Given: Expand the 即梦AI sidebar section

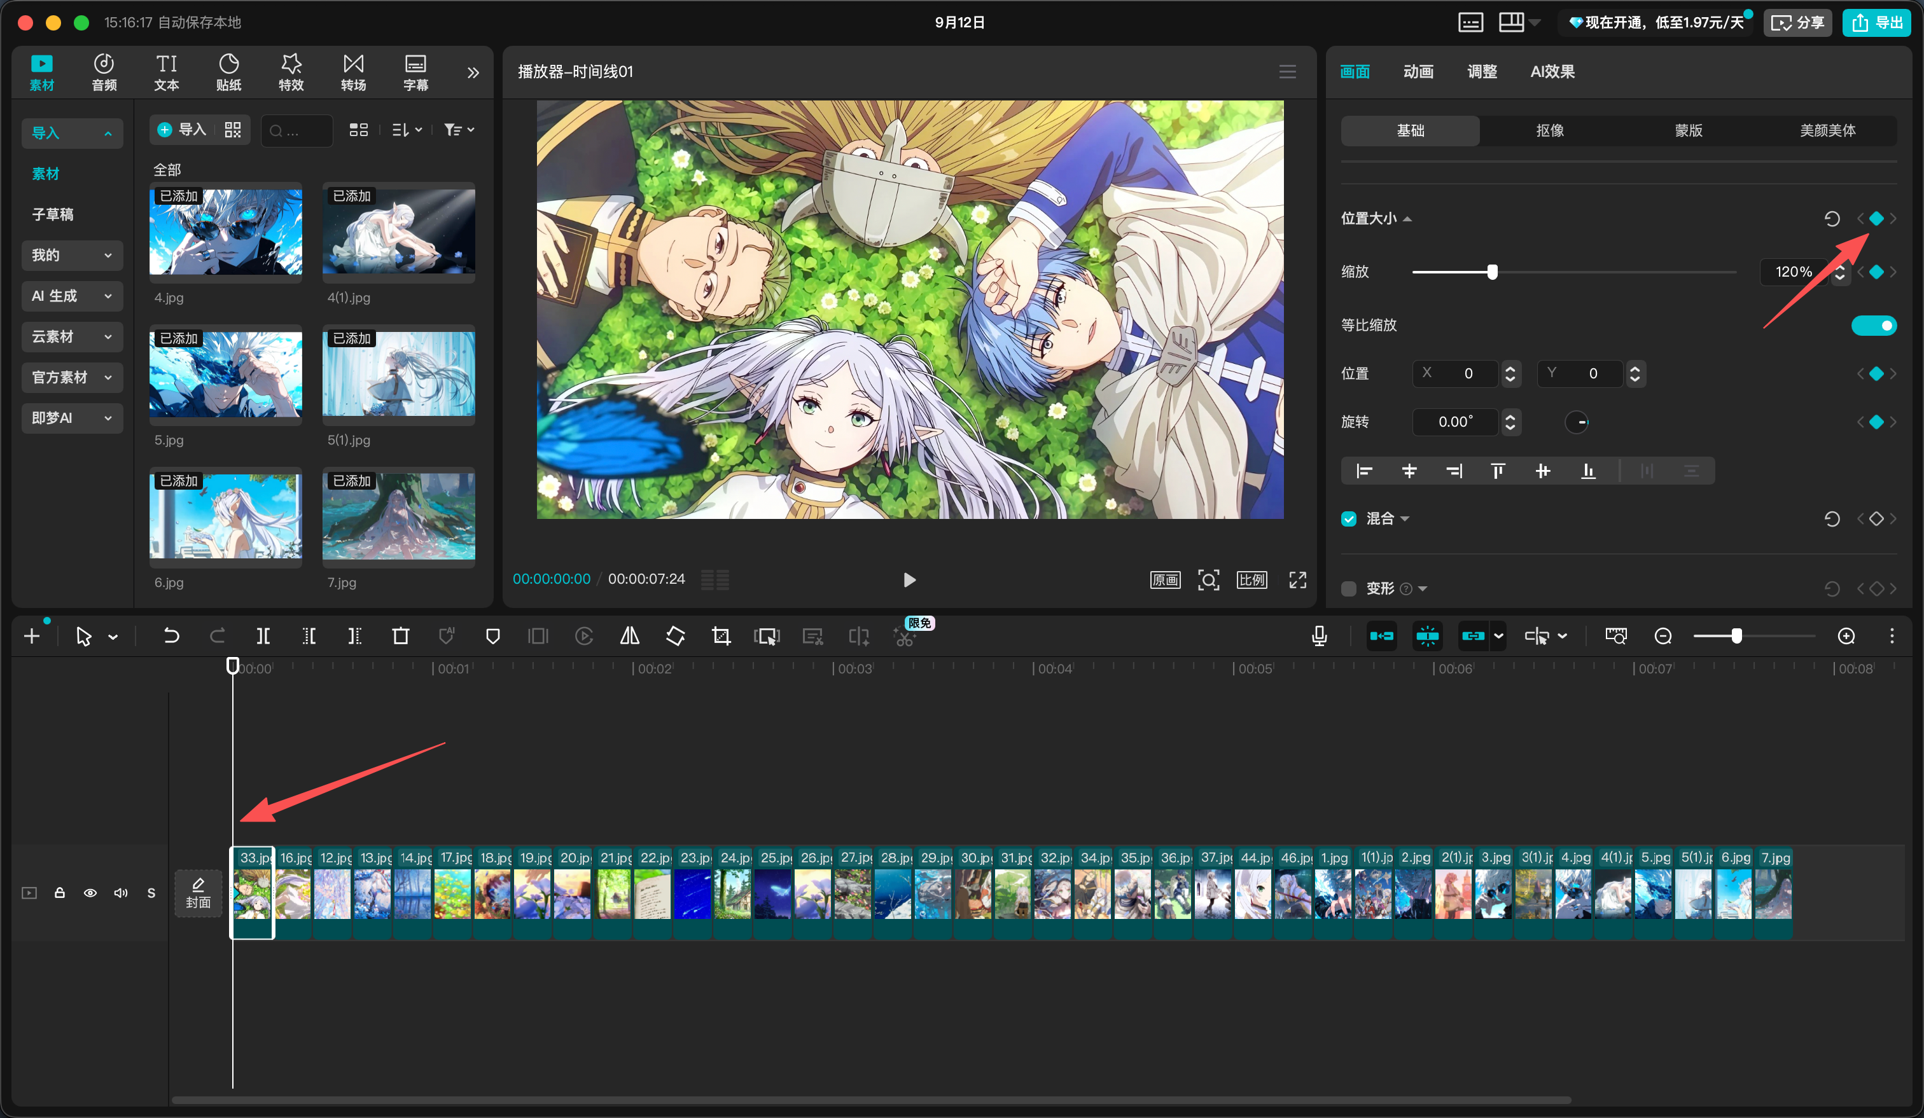Looking at the screenshot, I should (73, 418).
